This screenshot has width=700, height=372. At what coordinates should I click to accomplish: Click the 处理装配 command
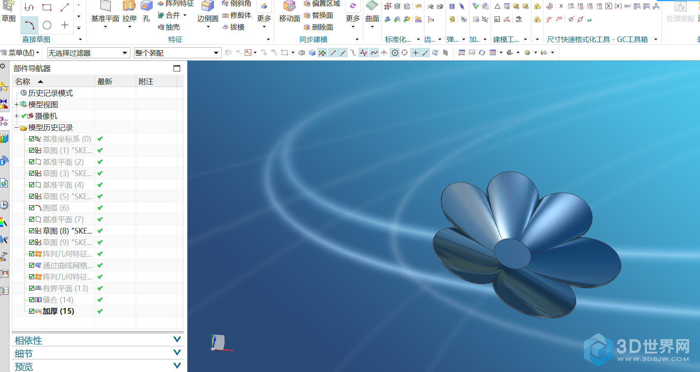tap(680, 12)
